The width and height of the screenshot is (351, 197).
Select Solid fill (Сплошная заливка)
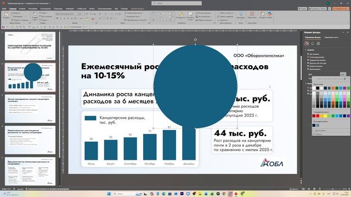(316, 57)
